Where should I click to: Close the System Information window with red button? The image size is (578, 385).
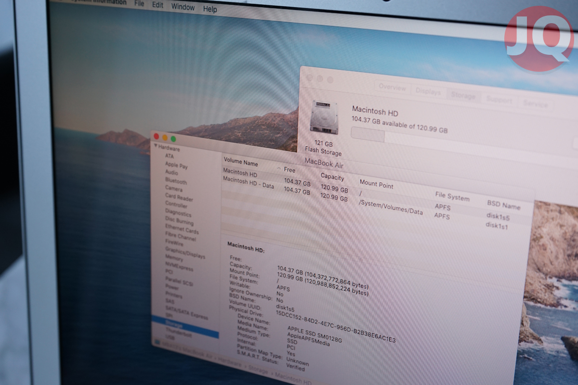[156, 136]
